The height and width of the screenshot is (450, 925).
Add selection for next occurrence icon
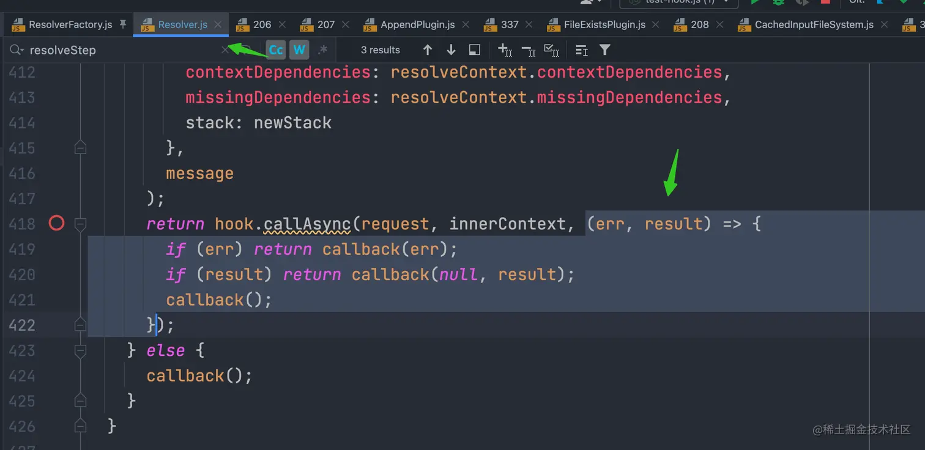pyautogui.click(x=505, y=50)
